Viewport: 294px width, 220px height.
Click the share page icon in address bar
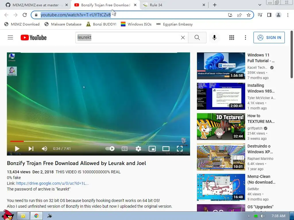(239, 15)
